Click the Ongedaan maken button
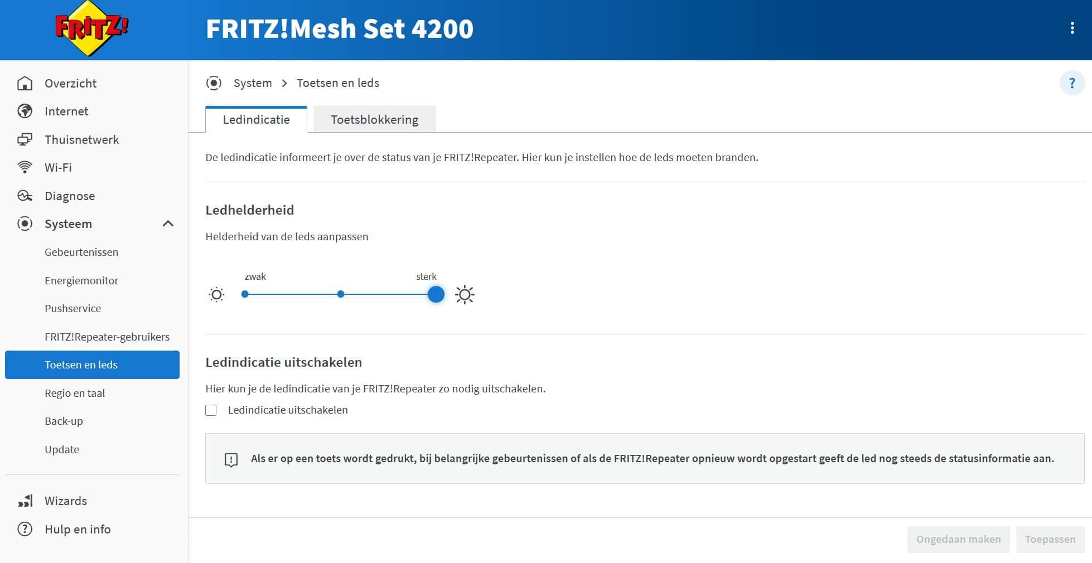Image resolution: width=1092 pixels, height=563 pixels. (x=958, y=539)
